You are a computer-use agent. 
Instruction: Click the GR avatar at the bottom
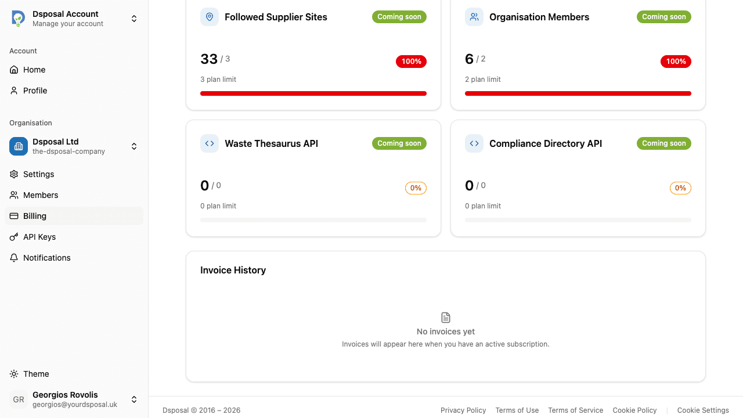click(x=18, y=399)
